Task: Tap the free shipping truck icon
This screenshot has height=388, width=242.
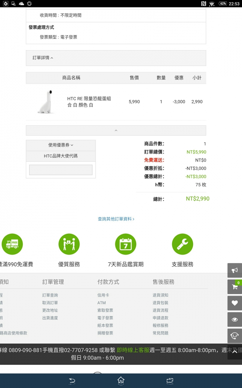Action: (12, 244)
